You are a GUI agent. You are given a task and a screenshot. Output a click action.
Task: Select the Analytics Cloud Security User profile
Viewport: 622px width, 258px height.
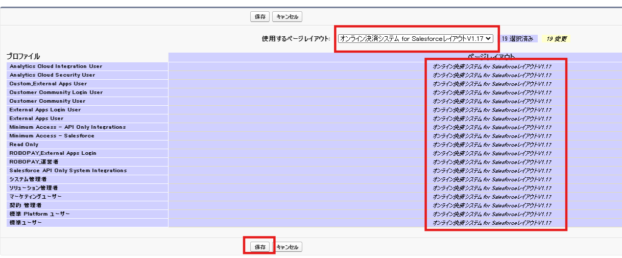tap(52, 75)
